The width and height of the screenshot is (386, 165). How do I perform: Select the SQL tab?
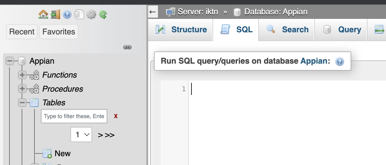[236, 30]
